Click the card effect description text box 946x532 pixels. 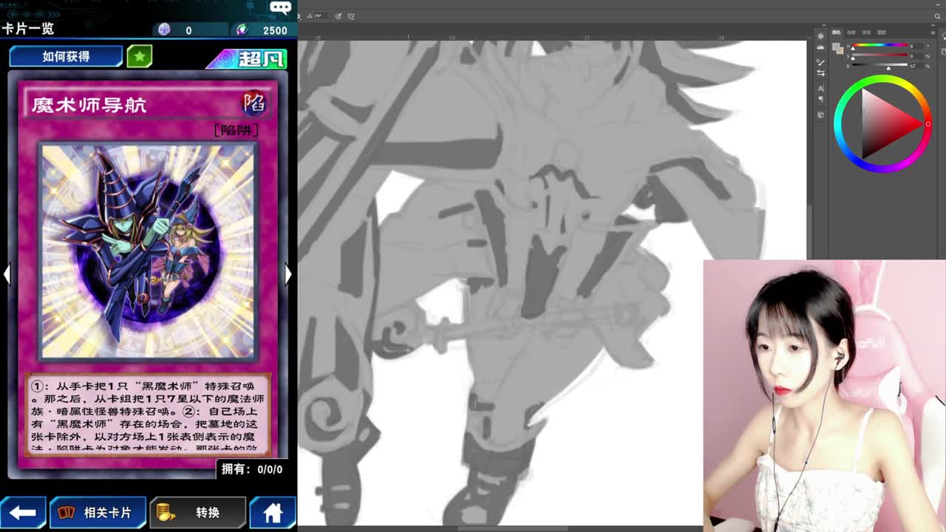click(x=148, y=414)
